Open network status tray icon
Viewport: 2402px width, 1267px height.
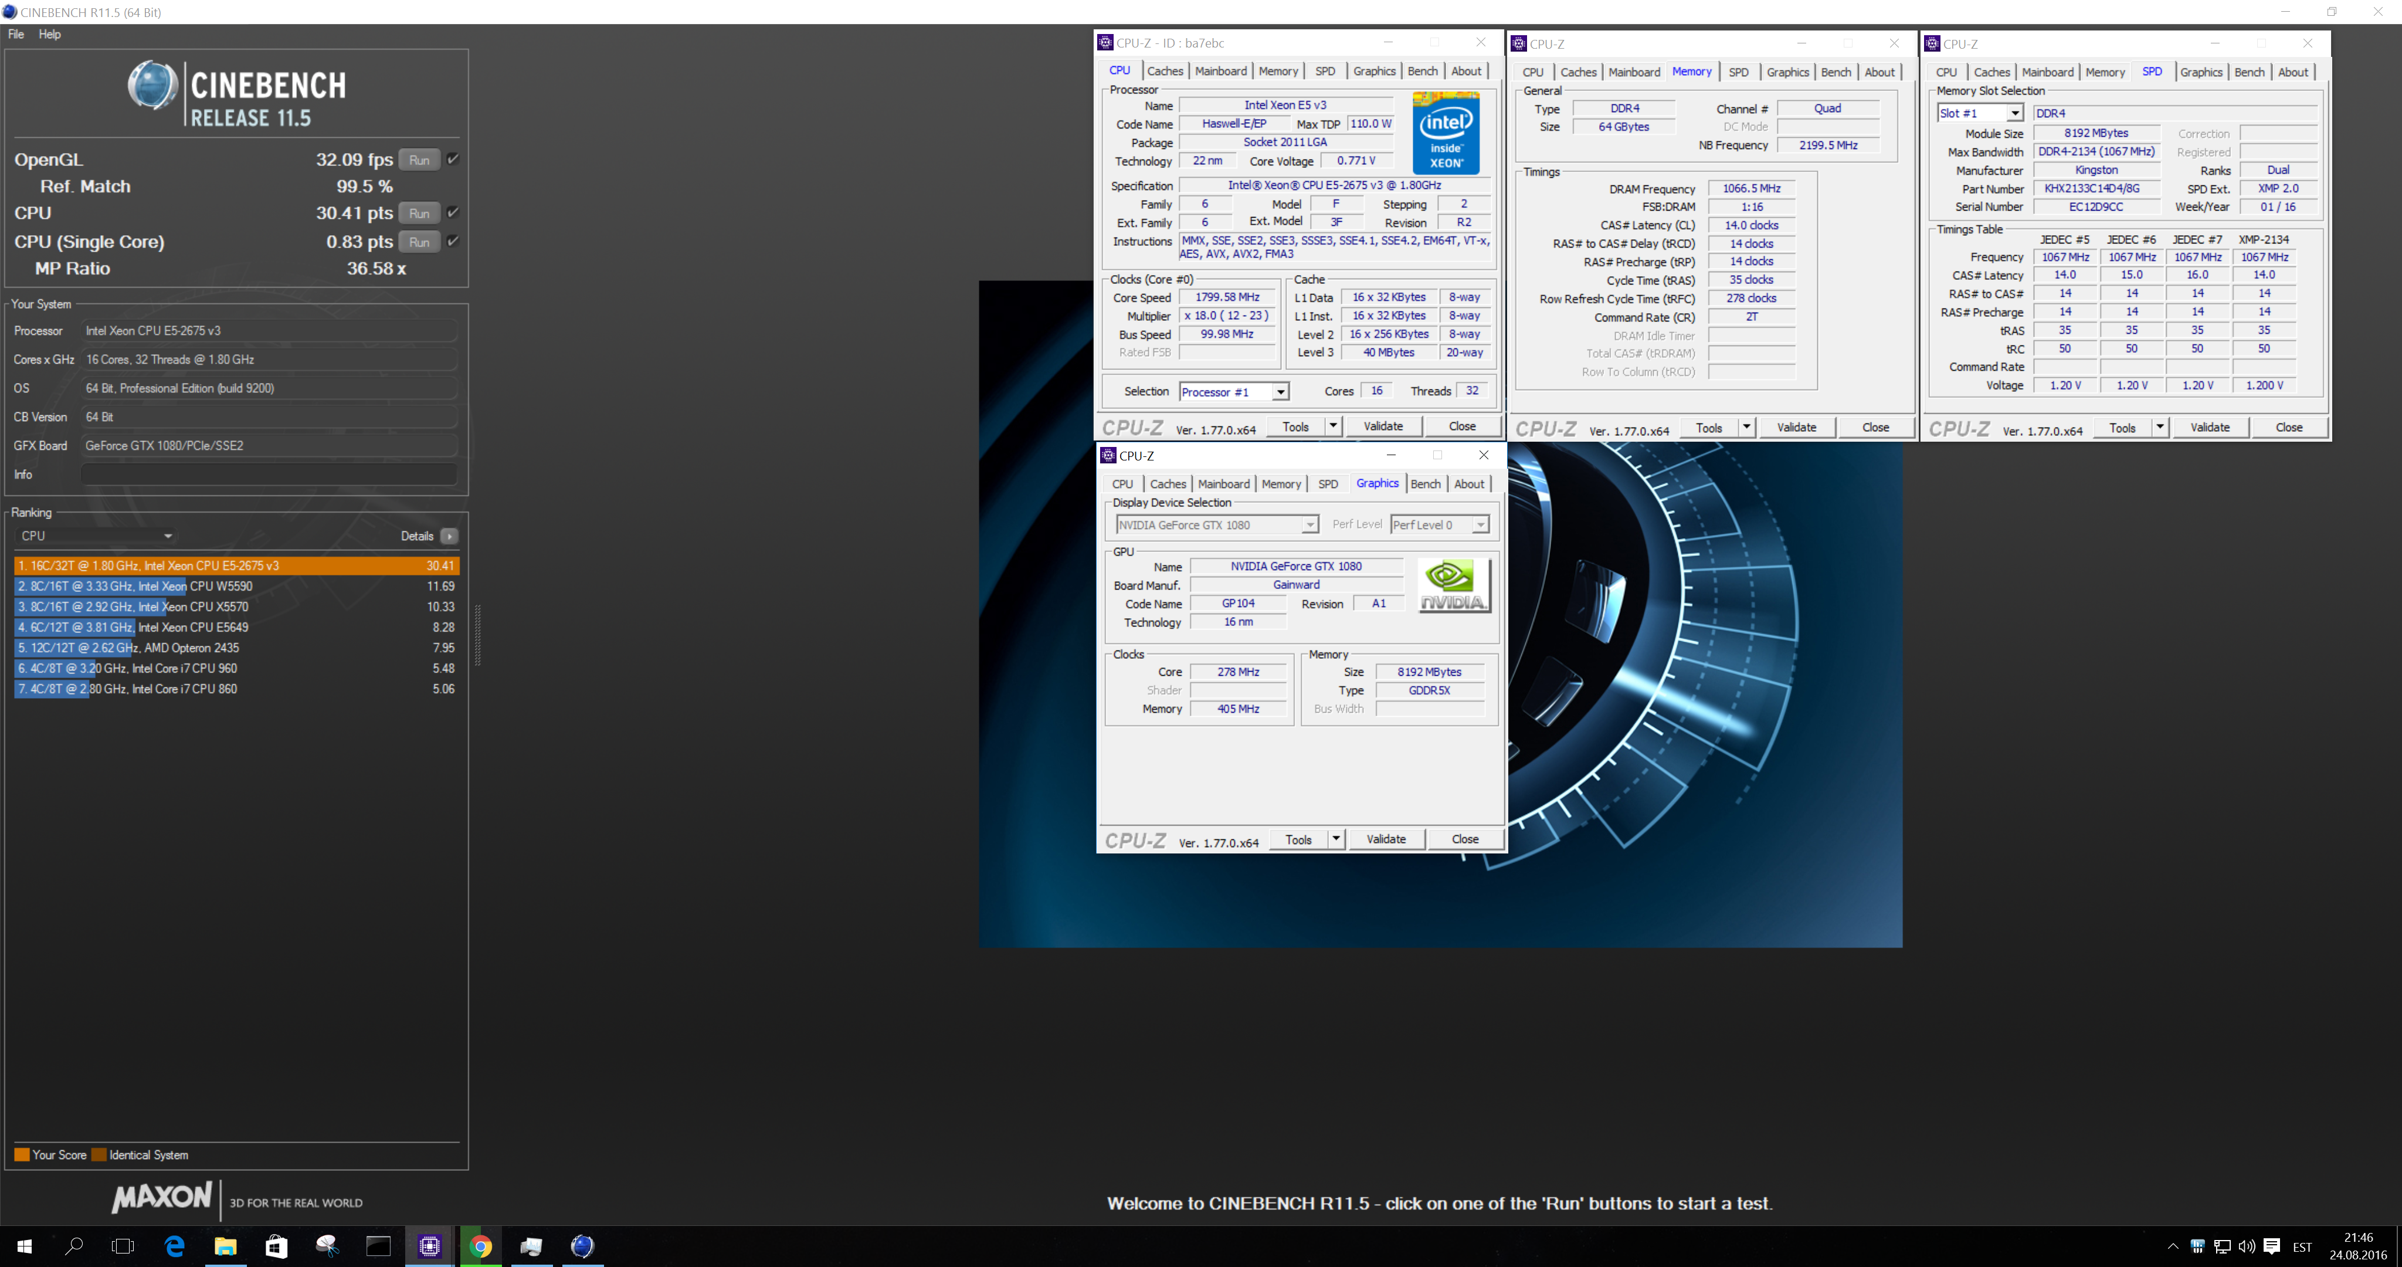click(x=2222, y=1245)
